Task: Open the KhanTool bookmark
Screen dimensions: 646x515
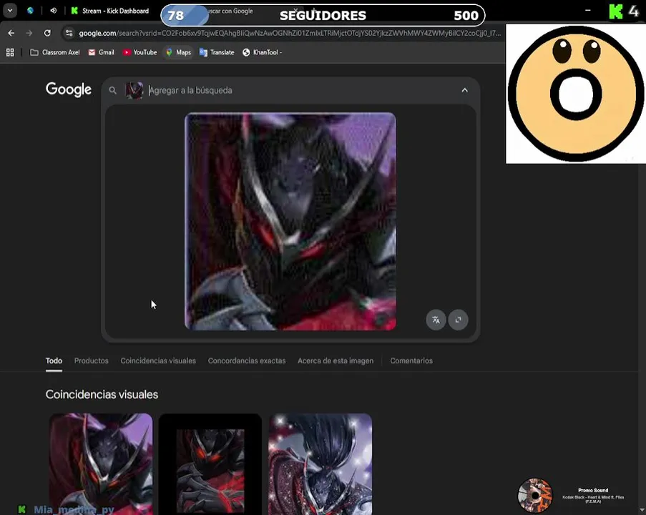Action: (263, 52)
